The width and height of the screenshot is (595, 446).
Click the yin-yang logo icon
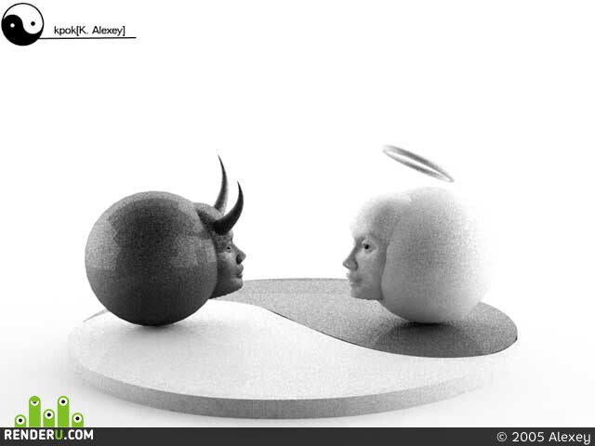(22, 24)
